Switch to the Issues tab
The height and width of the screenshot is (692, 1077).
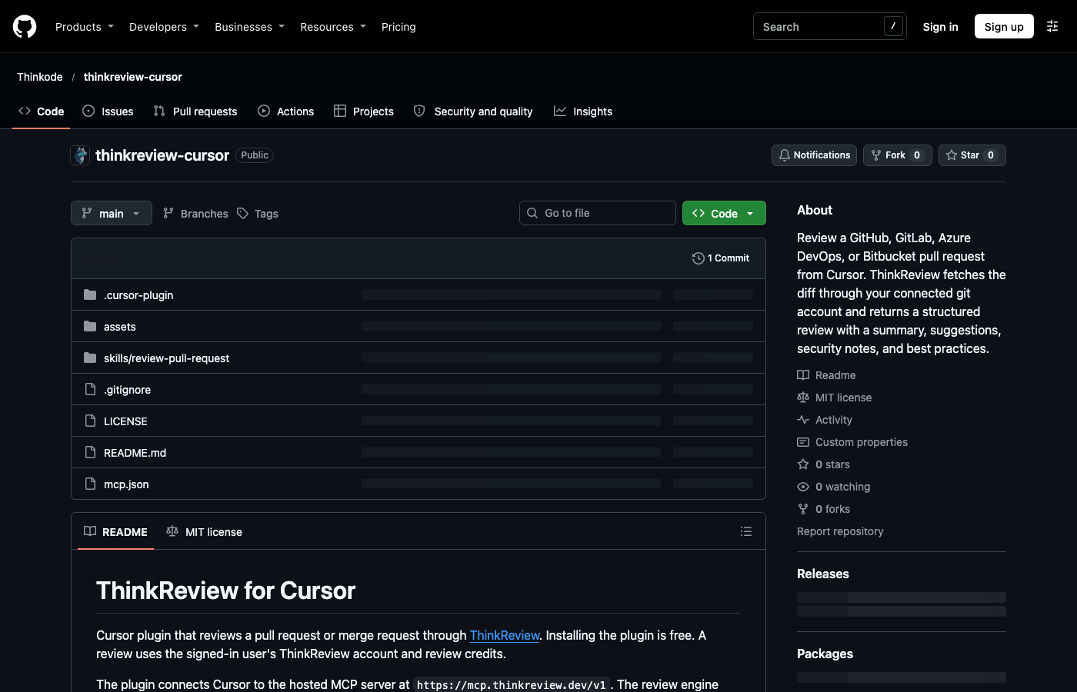pyautogui.click(x=108, y=111)
